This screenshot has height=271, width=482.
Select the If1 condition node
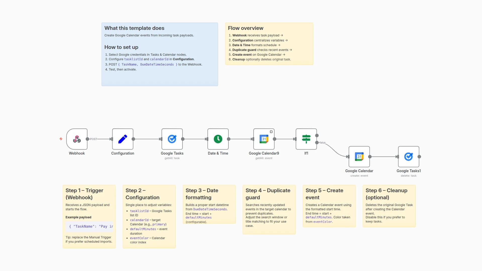[x=306, y=139]
